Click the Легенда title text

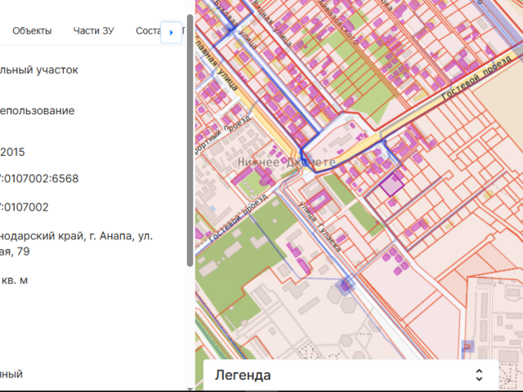(x=242, y=375)
